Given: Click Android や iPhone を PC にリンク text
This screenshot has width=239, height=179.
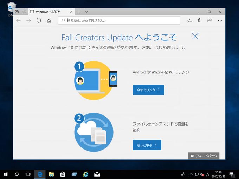Looking at the screenshot, I should click(161, 72).
